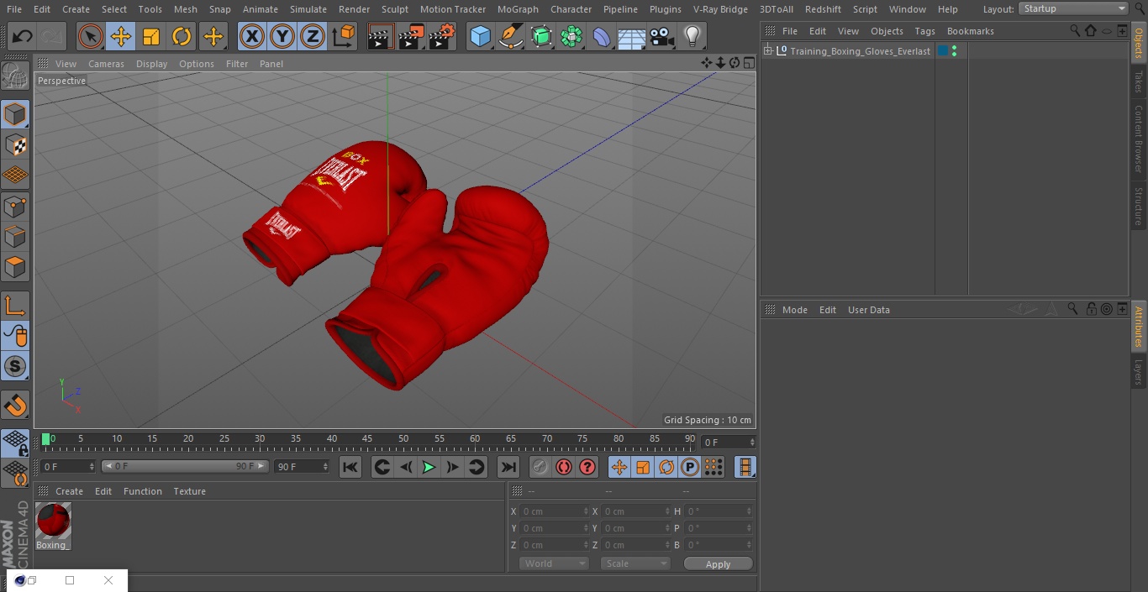
Task: Add a Cube primitive
Action: (x=480, y=36)
